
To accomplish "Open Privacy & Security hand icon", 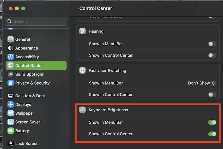I will 10,83.
